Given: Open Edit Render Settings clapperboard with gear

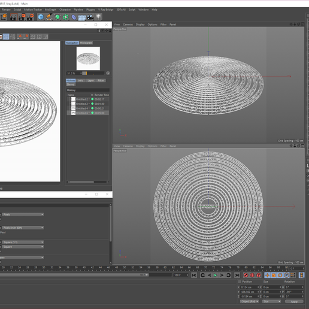Looking at the screenshot, I should (31, 17).
